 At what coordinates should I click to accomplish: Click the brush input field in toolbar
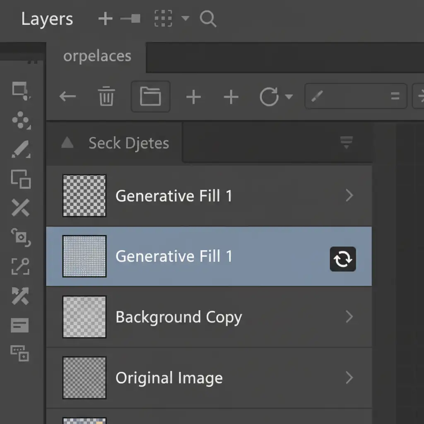[x=355, y=97]
